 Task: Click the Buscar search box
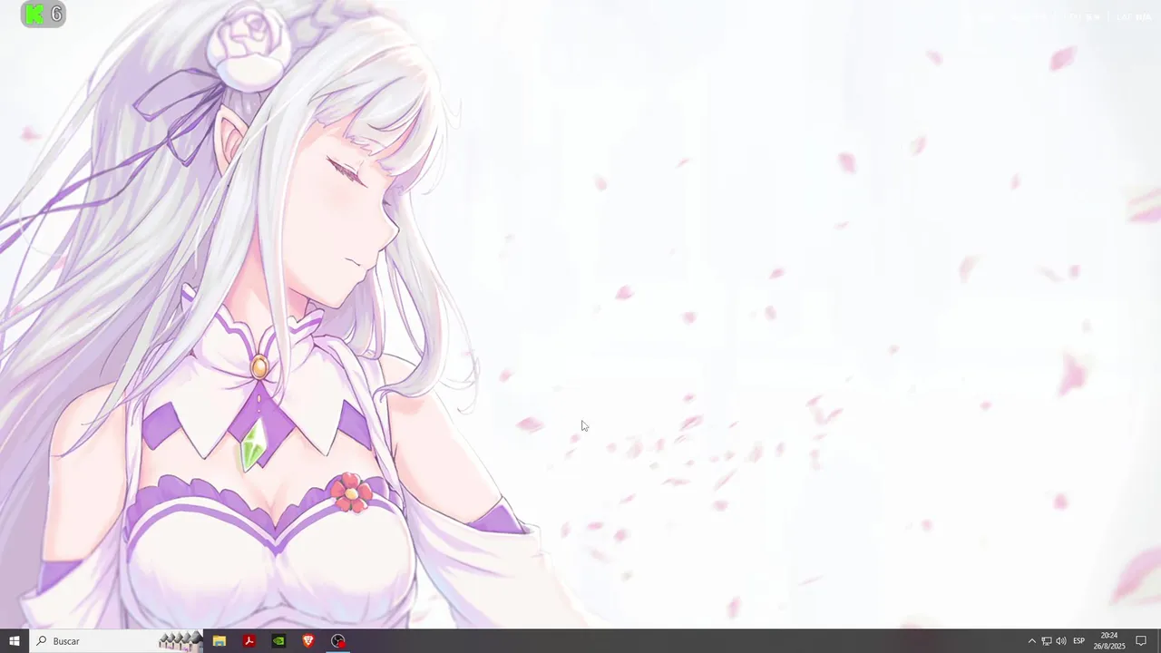[x=116, y=641]
